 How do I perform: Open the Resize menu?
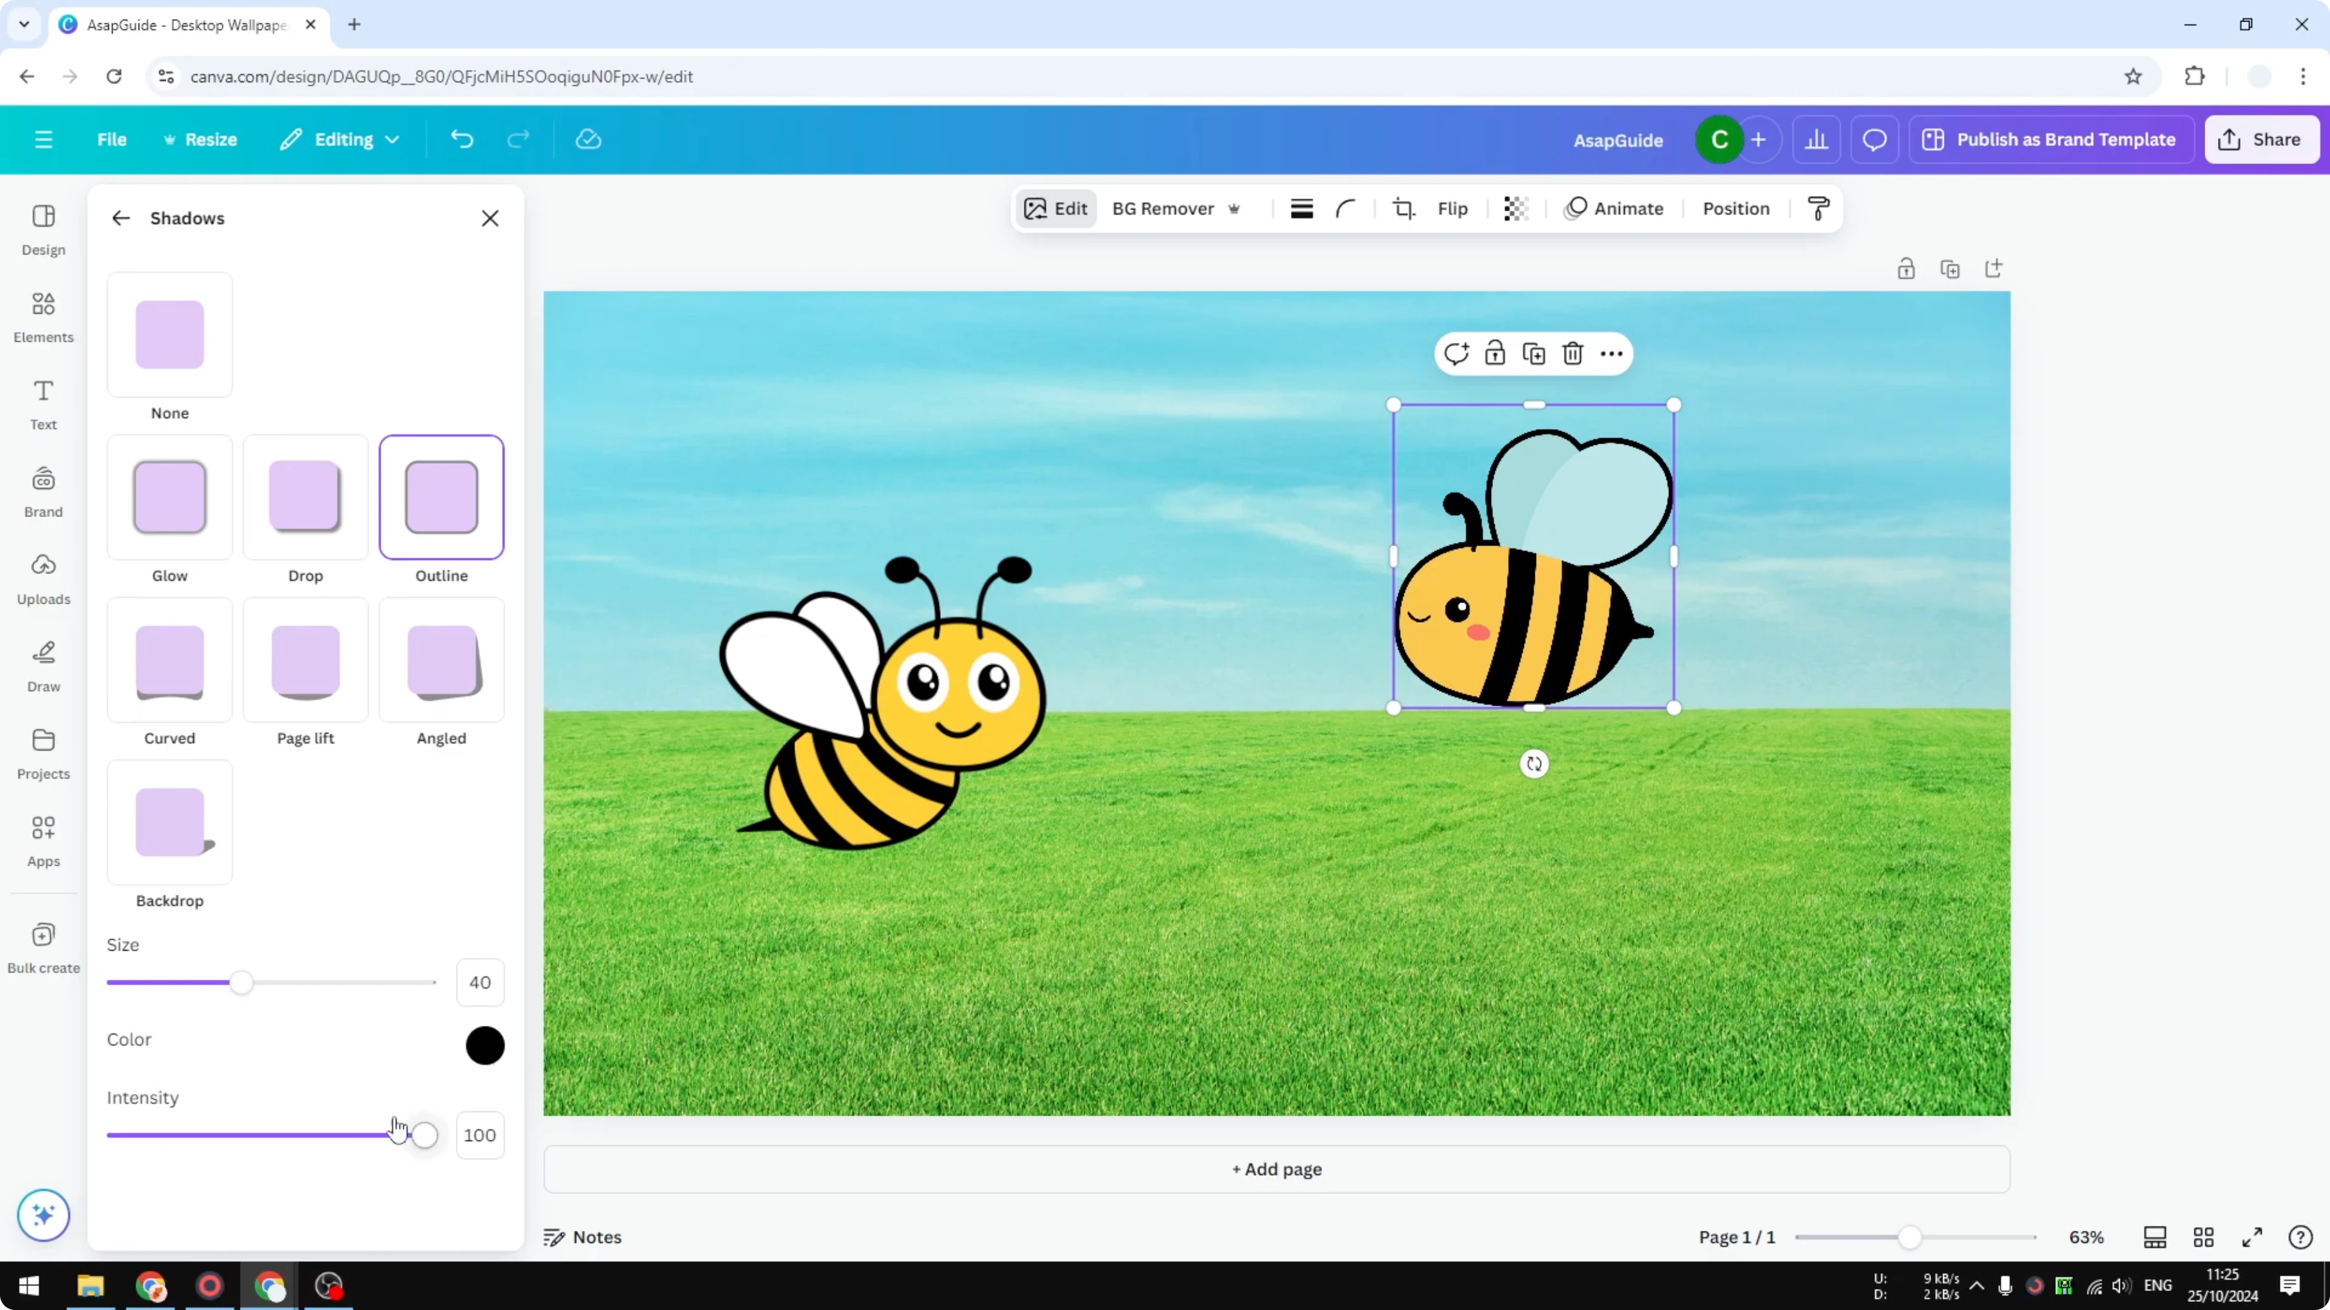201,139
